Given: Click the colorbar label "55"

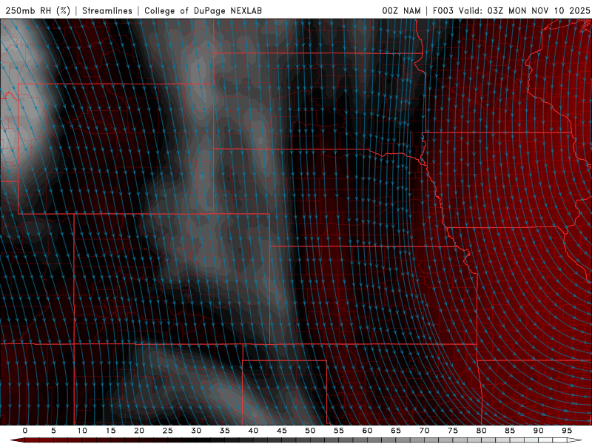Looking at the screenshot, I should pyautogui.click(x=339, y=431).
